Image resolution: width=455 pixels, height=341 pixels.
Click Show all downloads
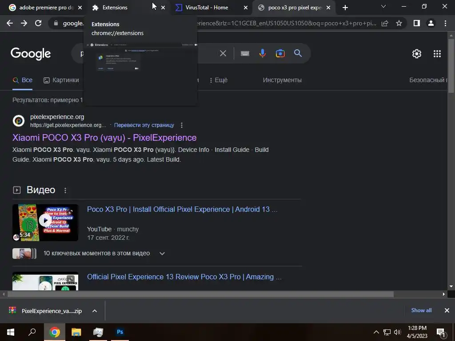pyautogui.click(x=421, y=310)
